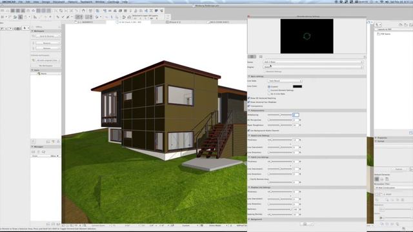Click the Antialiasing value field
Screen dimensions: 413x232
coord(296,115)
